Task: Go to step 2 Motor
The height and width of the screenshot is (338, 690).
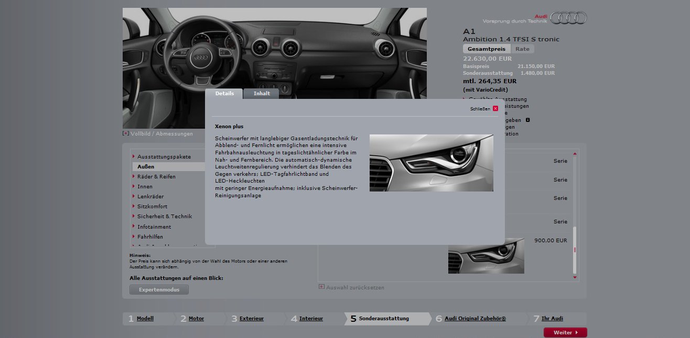Action: (196, 318)
